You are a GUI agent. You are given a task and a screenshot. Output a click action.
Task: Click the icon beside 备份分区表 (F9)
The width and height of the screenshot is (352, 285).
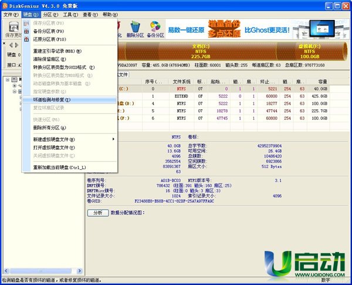click(26, 31)
